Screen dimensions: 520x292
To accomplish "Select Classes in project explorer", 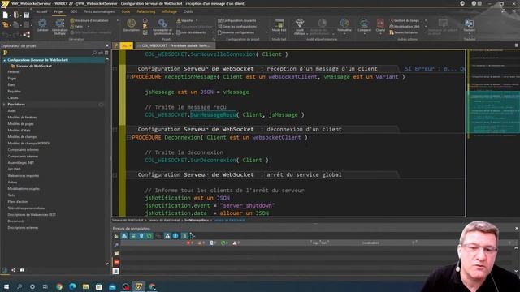I will pyautogui.click(x=13, y=97).
